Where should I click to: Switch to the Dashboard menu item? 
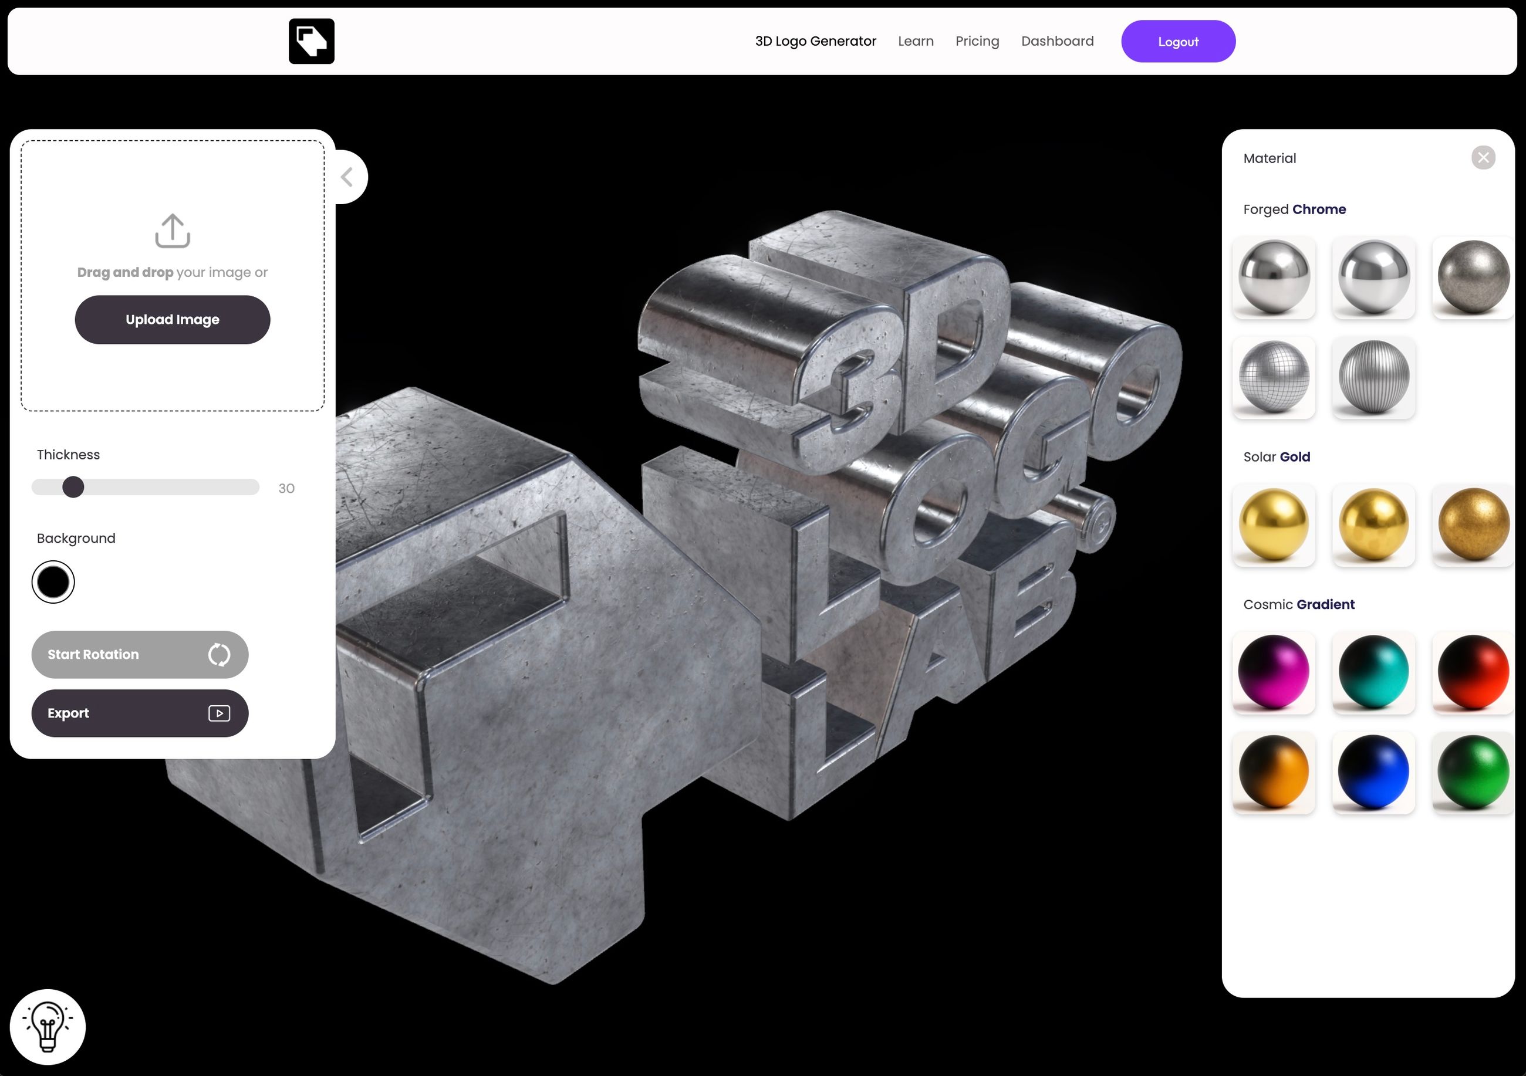[x=1057, y=40]
